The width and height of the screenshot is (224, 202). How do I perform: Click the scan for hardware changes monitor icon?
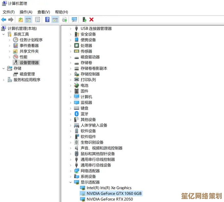75,20
